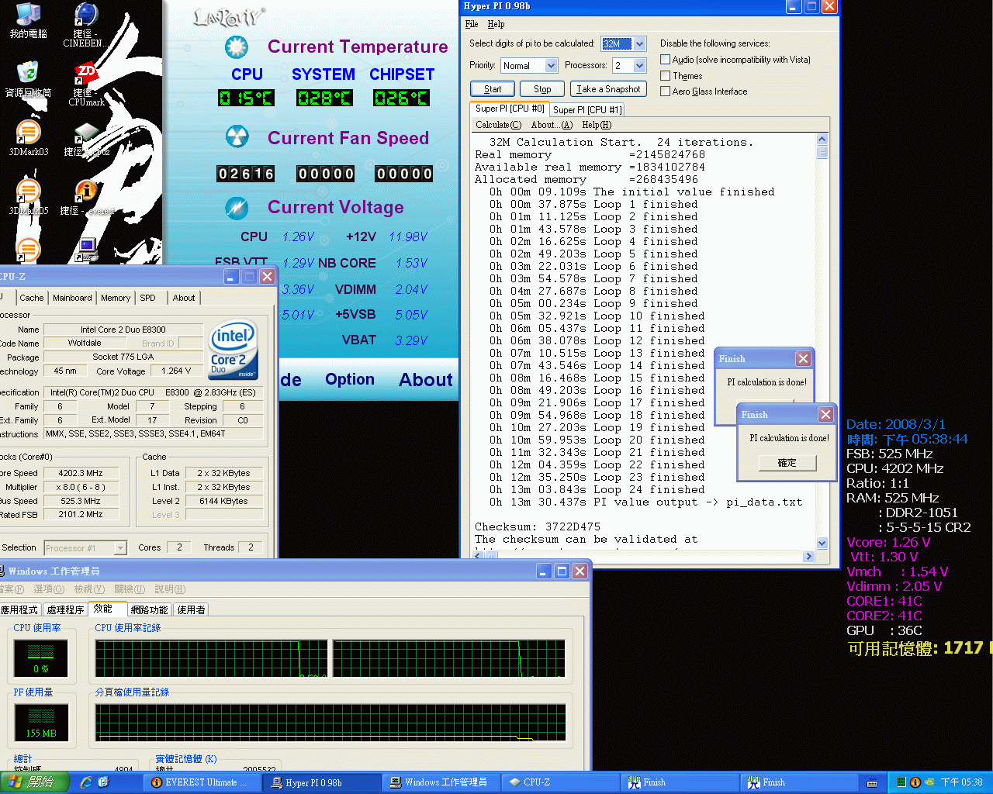This screenshot has height=794, width=993.
Task: Click the Internet Explorer quick launch icon
Action: click(x=86, y=782)
